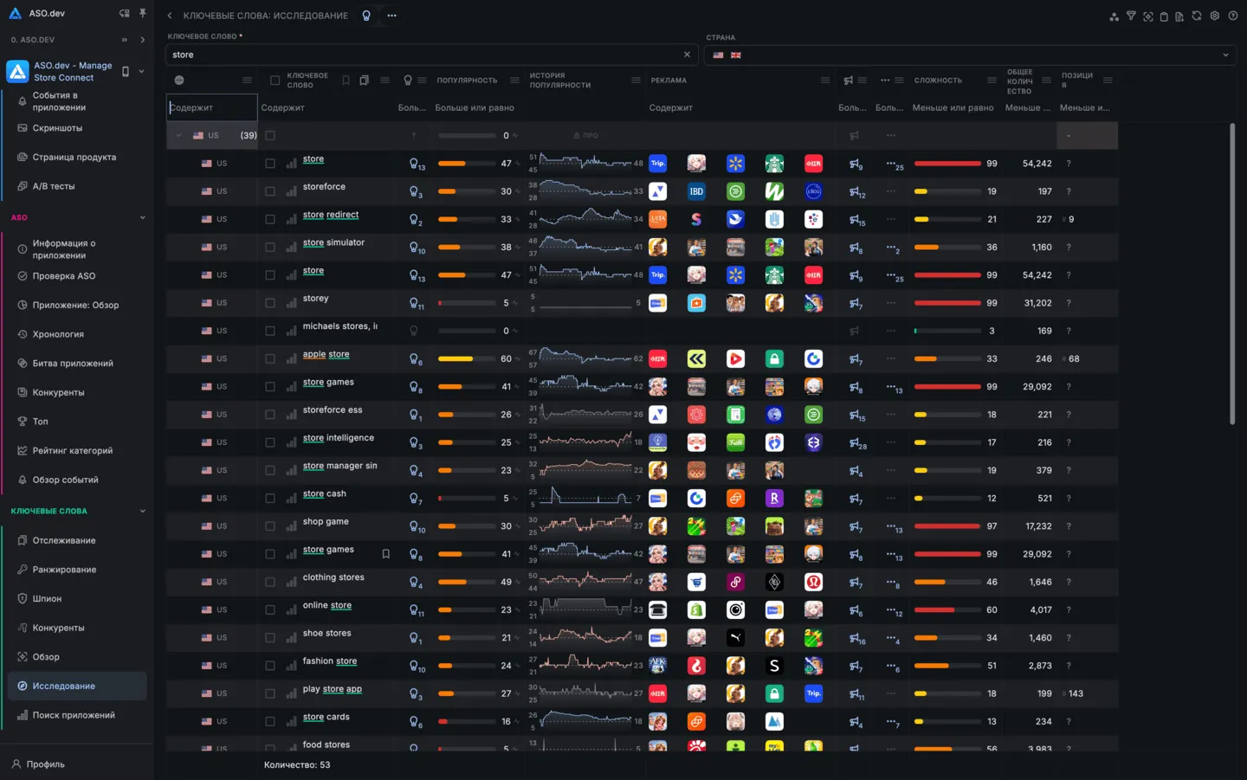Go to Конкуренты under Ключевые слова
The width and height of the screenshot is (1247, 780).
click(58, 628)
